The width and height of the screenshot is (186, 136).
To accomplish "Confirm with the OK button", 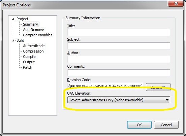I will (139, 125).
